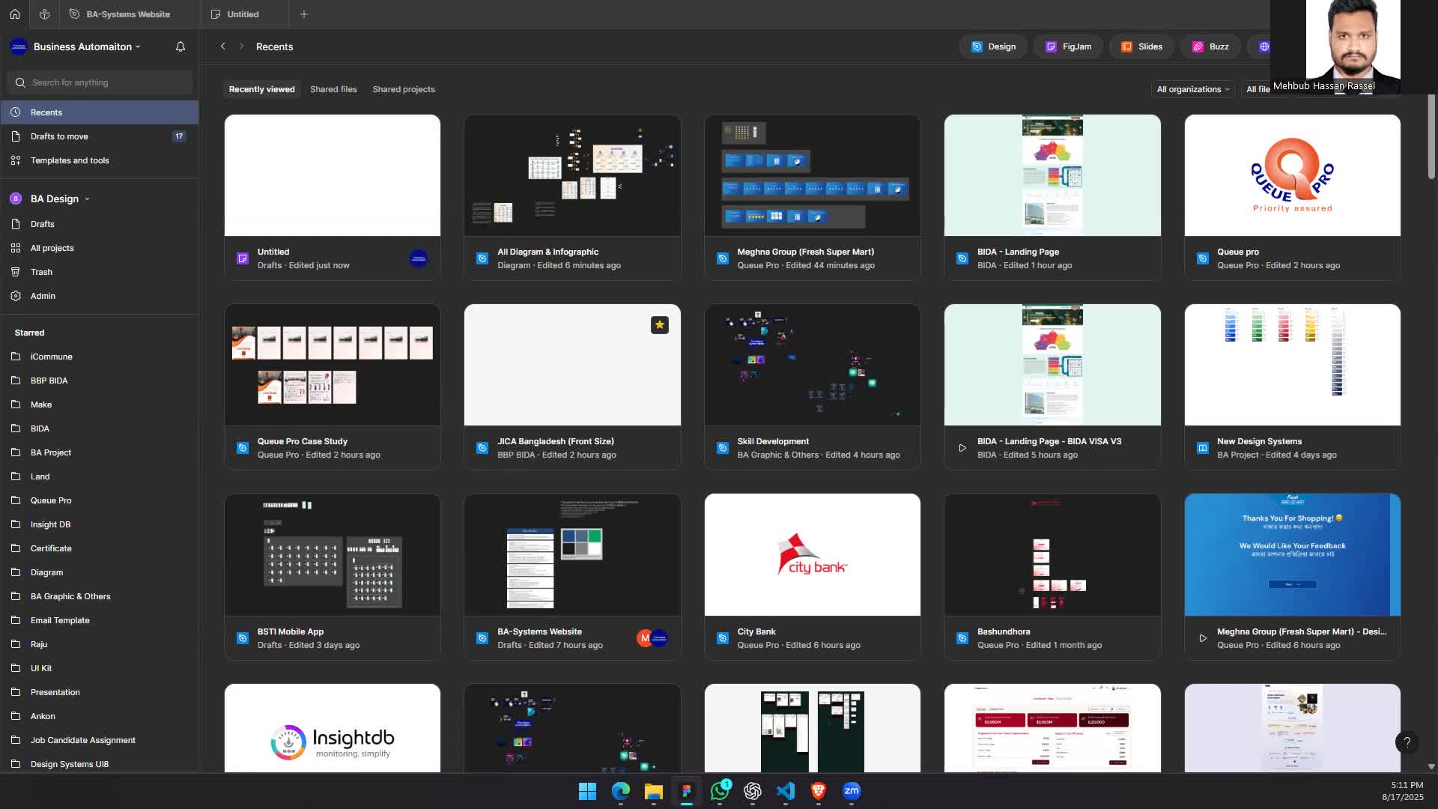Click All Diagram & Infographic file name
The image size is (1438, 809).
pyautogui.click(x=547, y=252)
